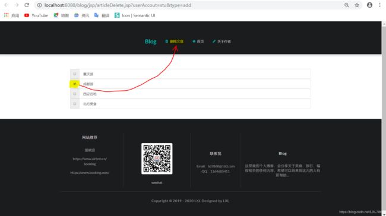Go back with the browser back arrow

coord(7,5)
